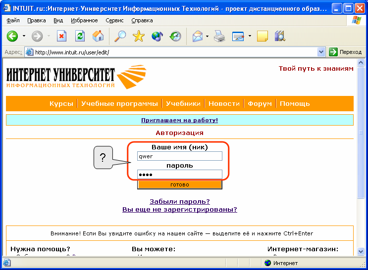Screen dimensions: 368x270
Task: Click the Edit page icon
Action: pos(238,36)
